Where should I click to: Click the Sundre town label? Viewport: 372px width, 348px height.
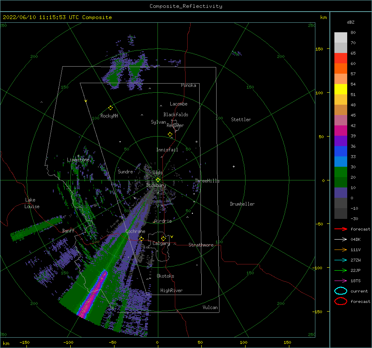pyautogui.click(x=125, y=172)
